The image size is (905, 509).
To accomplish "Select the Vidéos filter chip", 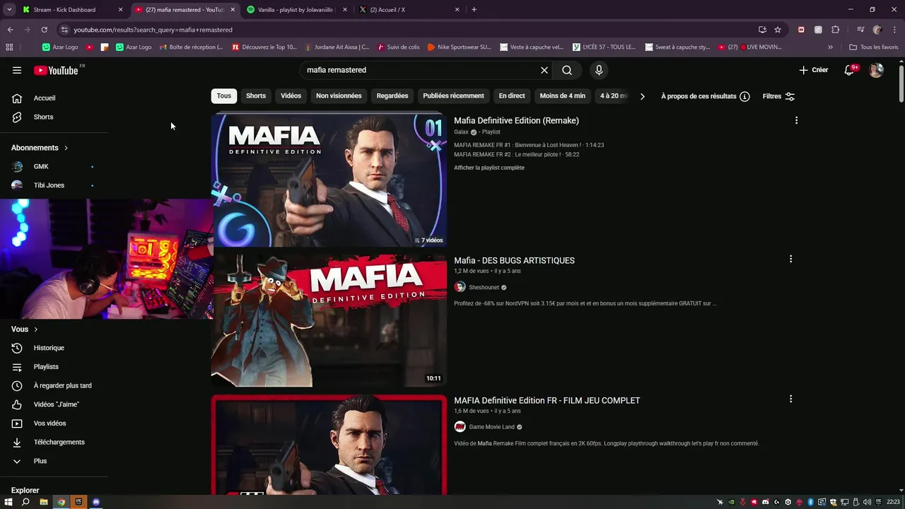I will click(x=291, y=96).
